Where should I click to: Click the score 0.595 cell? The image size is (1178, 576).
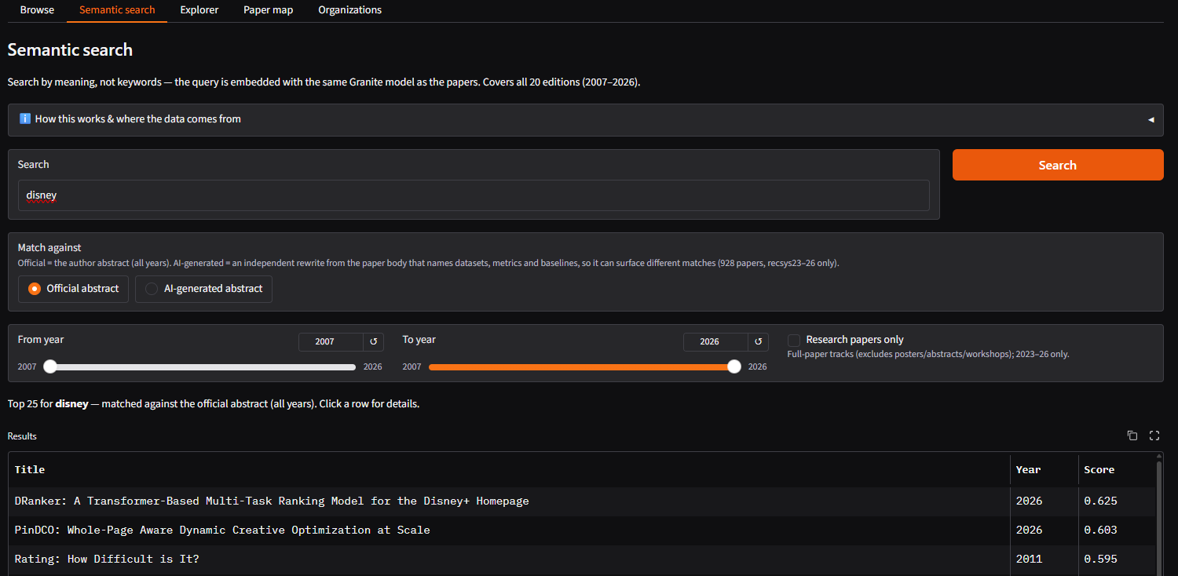click(x=1116, y=559)
